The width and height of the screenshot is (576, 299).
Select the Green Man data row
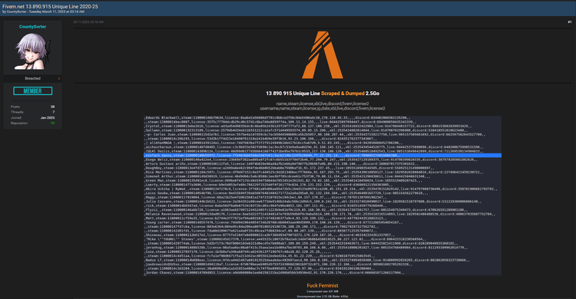(283, 180)
